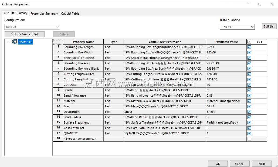
Task: Click the Bounding Box Area-Blank property cell
Action: pyautogui.click(x=83, y=69)
